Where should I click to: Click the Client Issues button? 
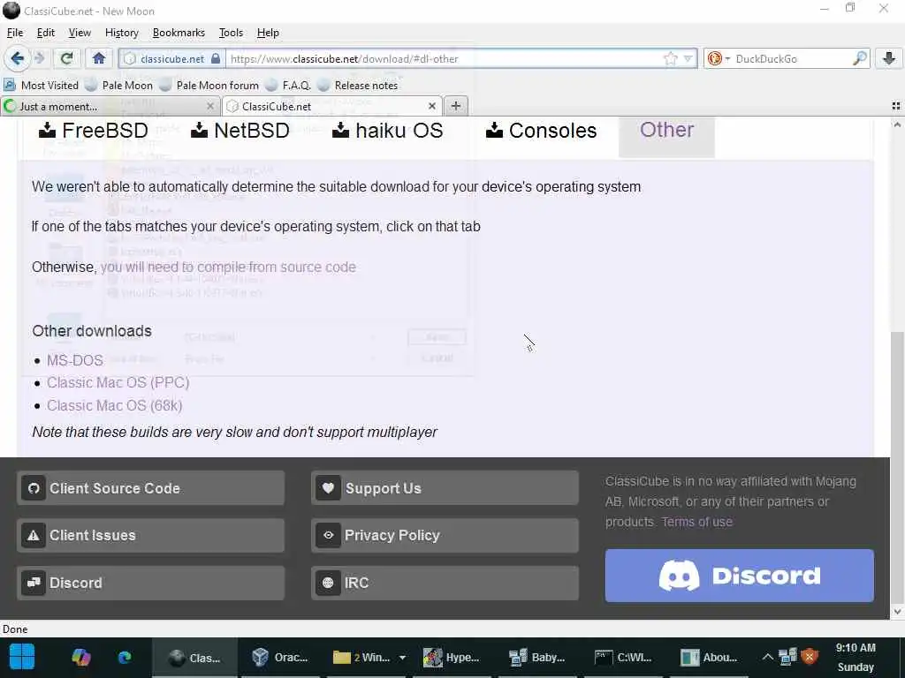coord(150,536)
